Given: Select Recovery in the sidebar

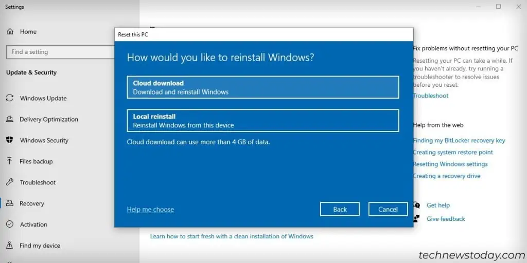Looking at the screenshot, I should tap(31, 203).
